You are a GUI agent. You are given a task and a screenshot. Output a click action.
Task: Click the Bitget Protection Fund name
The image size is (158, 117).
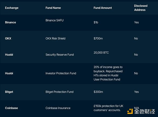(60, 92)
